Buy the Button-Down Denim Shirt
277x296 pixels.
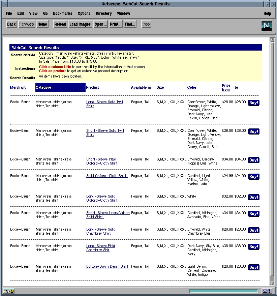click(254, 267)
